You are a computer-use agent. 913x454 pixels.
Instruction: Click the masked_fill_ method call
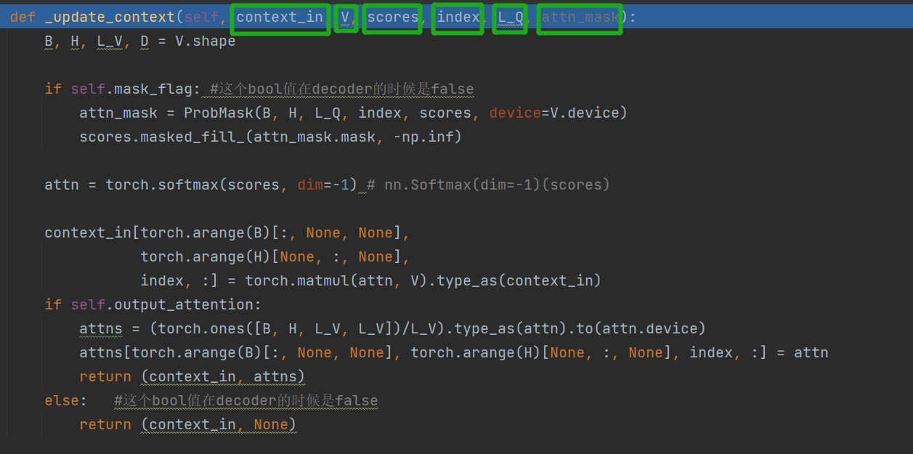(192, 137)
